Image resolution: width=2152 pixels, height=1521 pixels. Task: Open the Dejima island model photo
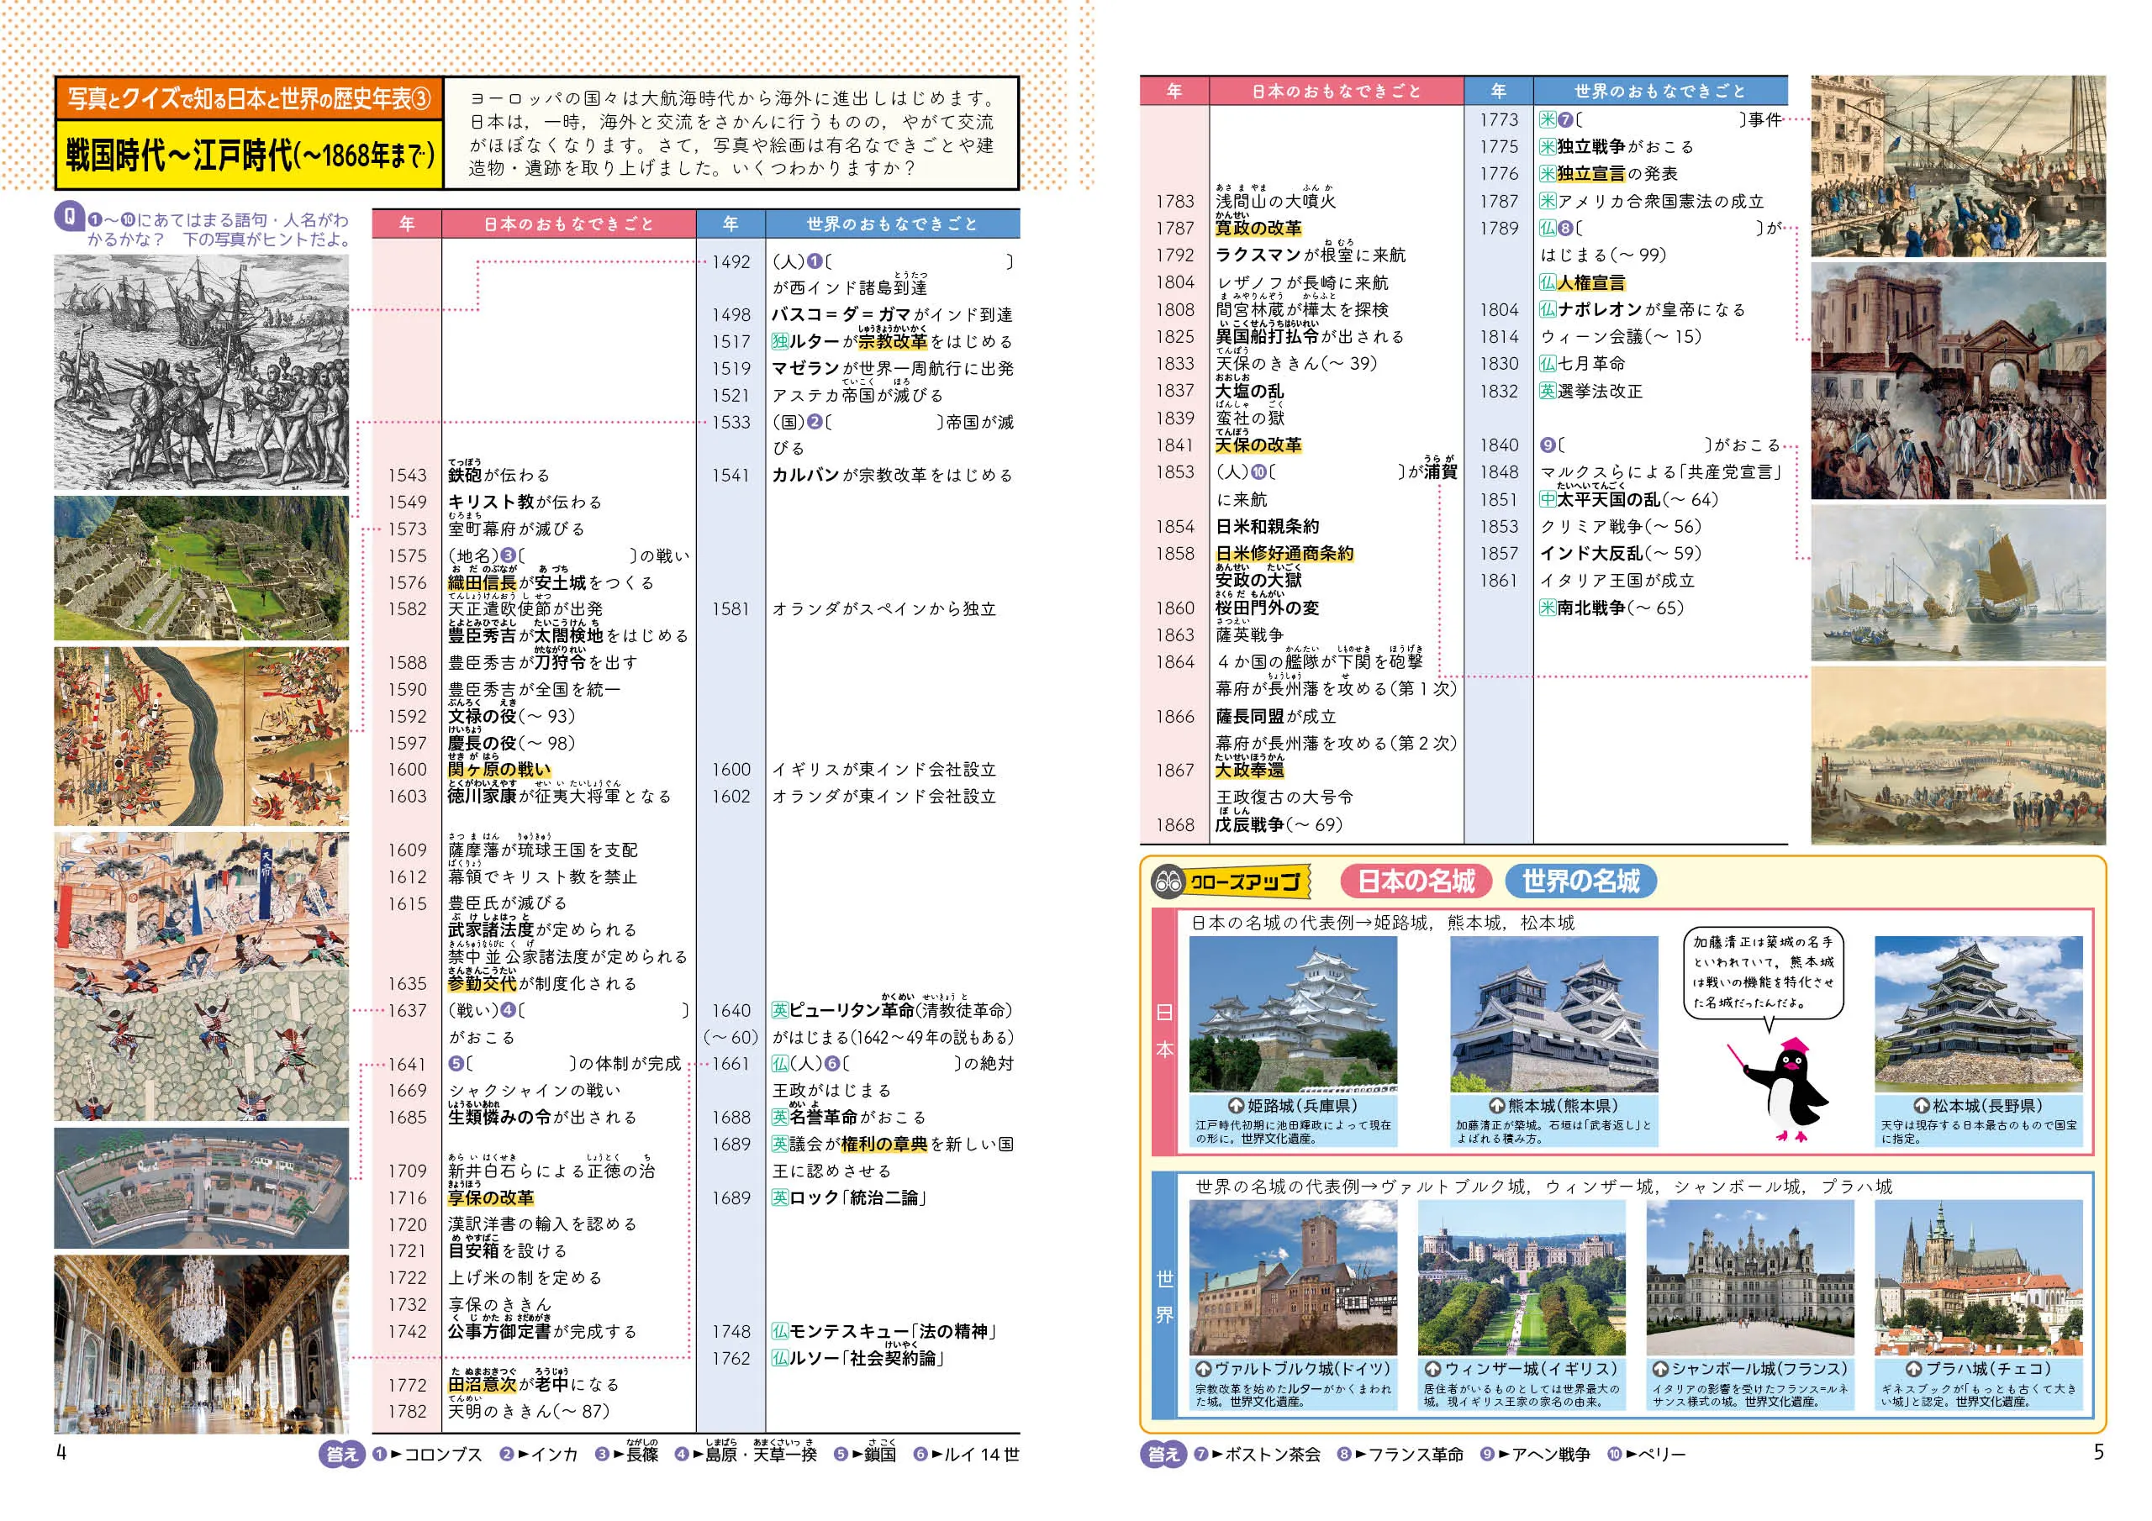pyautogui.click(x=202, y=1187)
